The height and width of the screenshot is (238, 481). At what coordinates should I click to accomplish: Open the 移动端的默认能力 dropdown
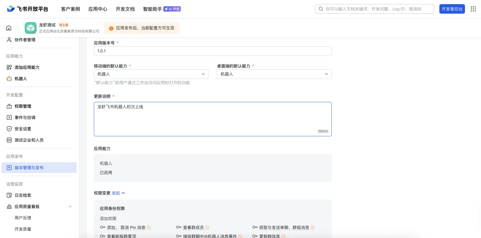click(151, 74)
